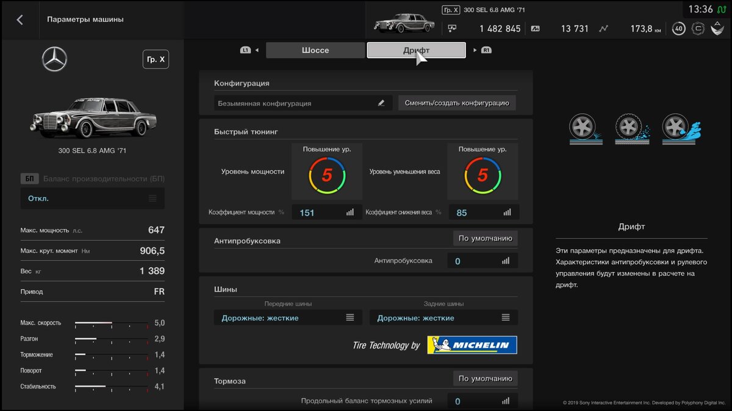Click the БП balance of performance badge

(x=29, y=178)
